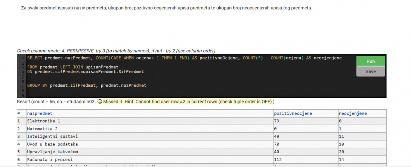This screenshot has height=167, width=411.
Task: Click the green Run button
Action: [371, 61]
